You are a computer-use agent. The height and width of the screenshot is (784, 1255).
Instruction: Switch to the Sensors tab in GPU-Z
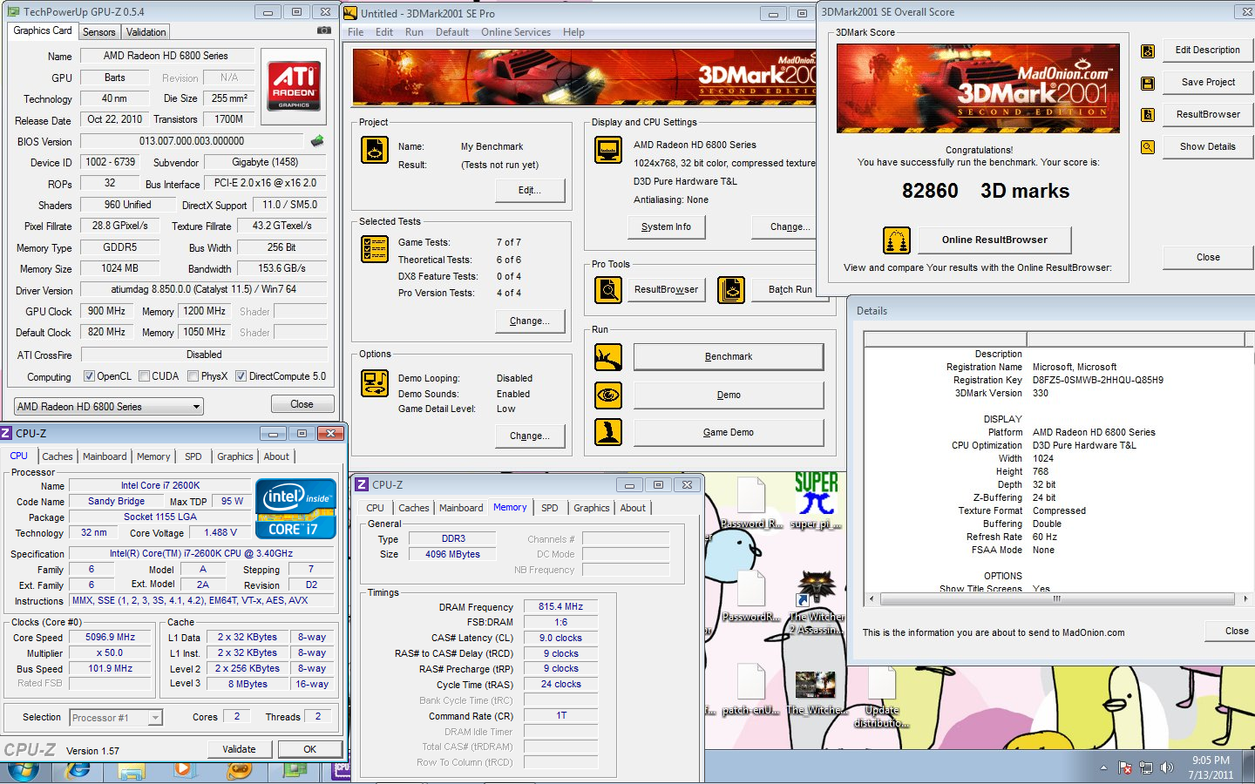[x=99, y=32]
